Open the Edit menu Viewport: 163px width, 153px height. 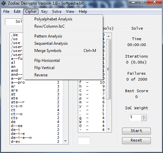tap(17, 12)
